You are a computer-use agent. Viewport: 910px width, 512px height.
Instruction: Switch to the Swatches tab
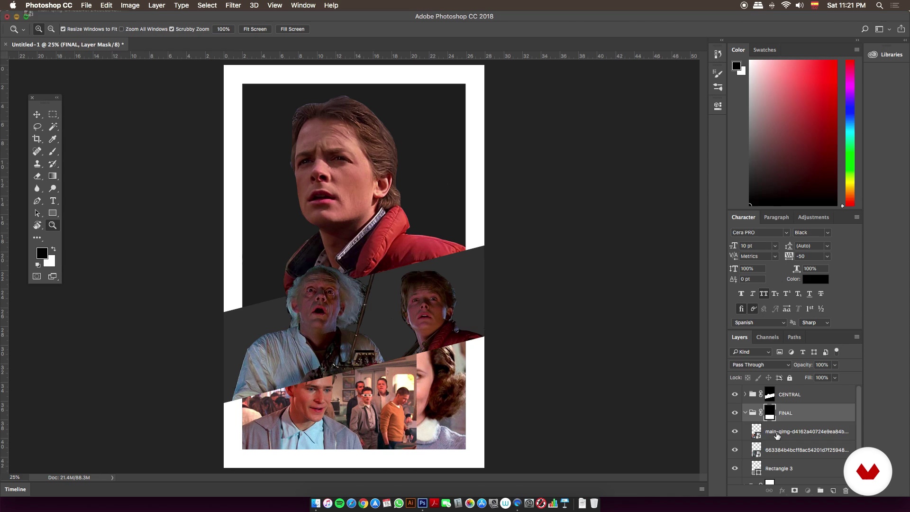click(764, 50)
